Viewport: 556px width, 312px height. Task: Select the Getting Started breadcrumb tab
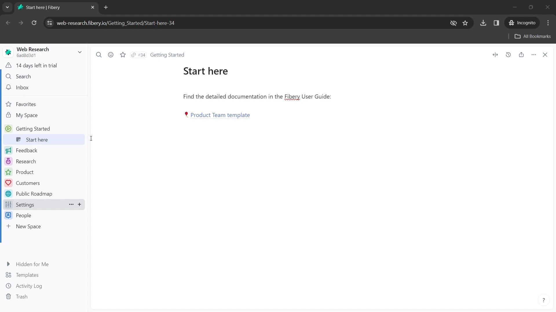click(x=168, y=55)
